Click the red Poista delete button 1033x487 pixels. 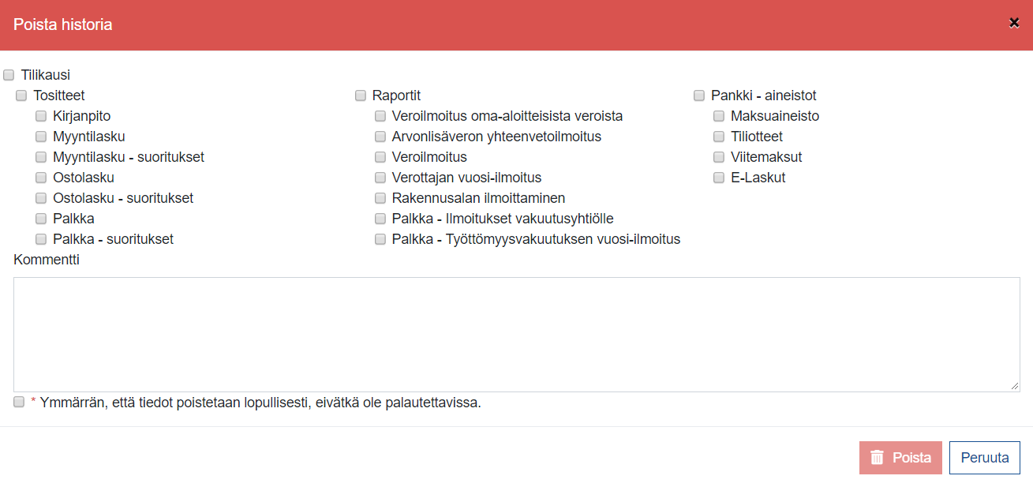pos(900,458)
